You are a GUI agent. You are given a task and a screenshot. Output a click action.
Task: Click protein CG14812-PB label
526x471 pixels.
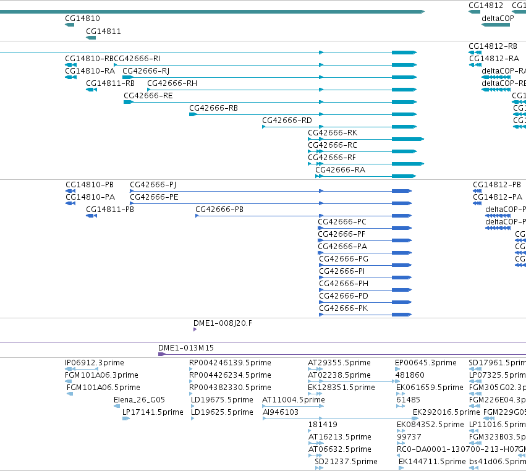click(497, 185)
